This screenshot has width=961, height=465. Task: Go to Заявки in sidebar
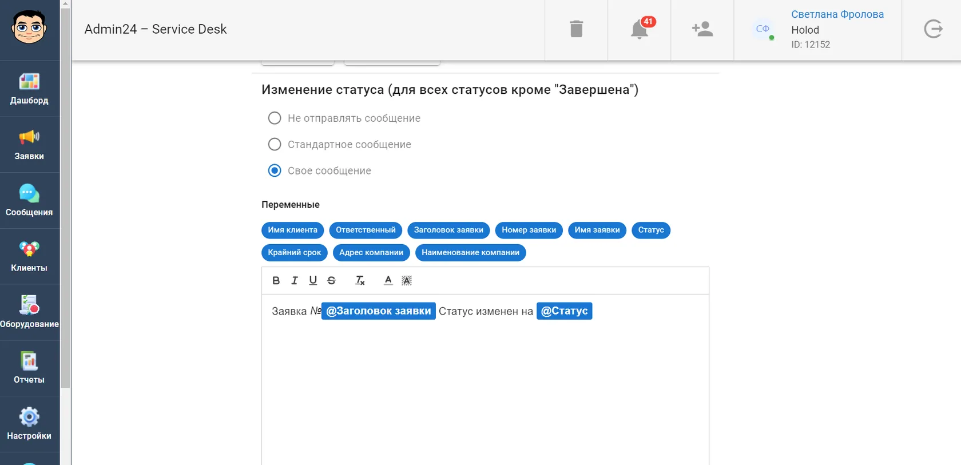29,145
